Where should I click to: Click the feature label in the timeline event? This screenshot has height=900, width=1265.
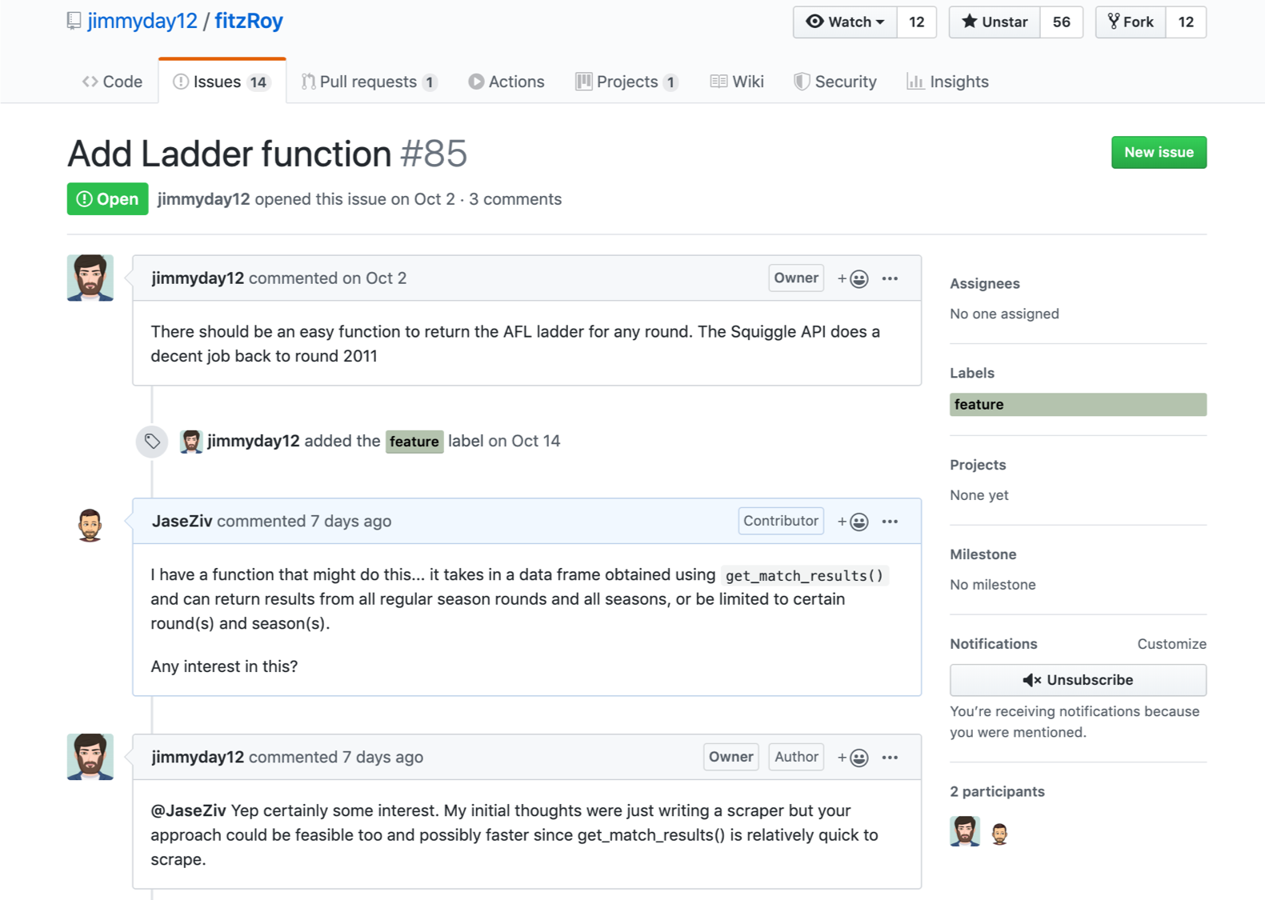click(x=414, y=442)
